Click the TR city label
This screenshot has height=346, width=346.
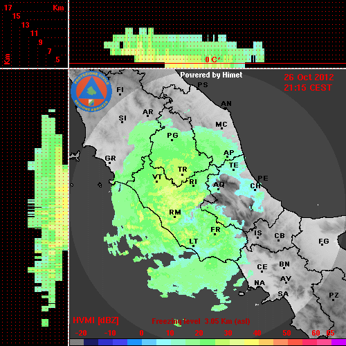point(183,170)
